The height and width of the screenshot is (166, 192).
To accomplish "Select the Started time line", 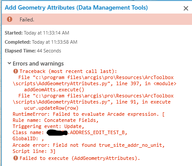I will click(37, 33).
